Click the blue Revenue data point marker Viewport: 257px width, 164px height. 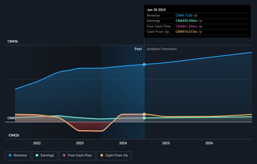click(144, 64)
